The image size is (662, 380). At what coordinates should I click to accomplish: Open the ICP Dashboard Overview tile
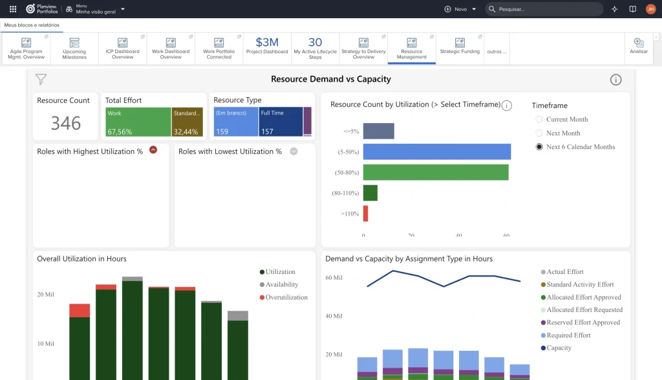122,49
